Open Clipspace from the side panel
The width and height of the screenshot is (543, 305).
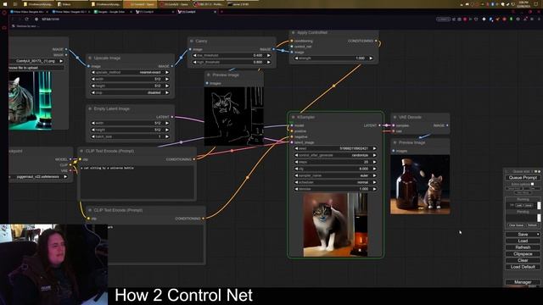(523, 254)
